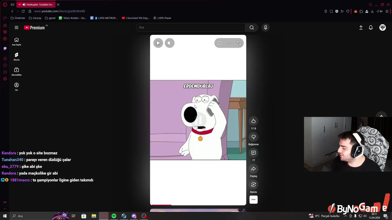
Task: Open the genel bookmarks folder
Action: [50, 18]
